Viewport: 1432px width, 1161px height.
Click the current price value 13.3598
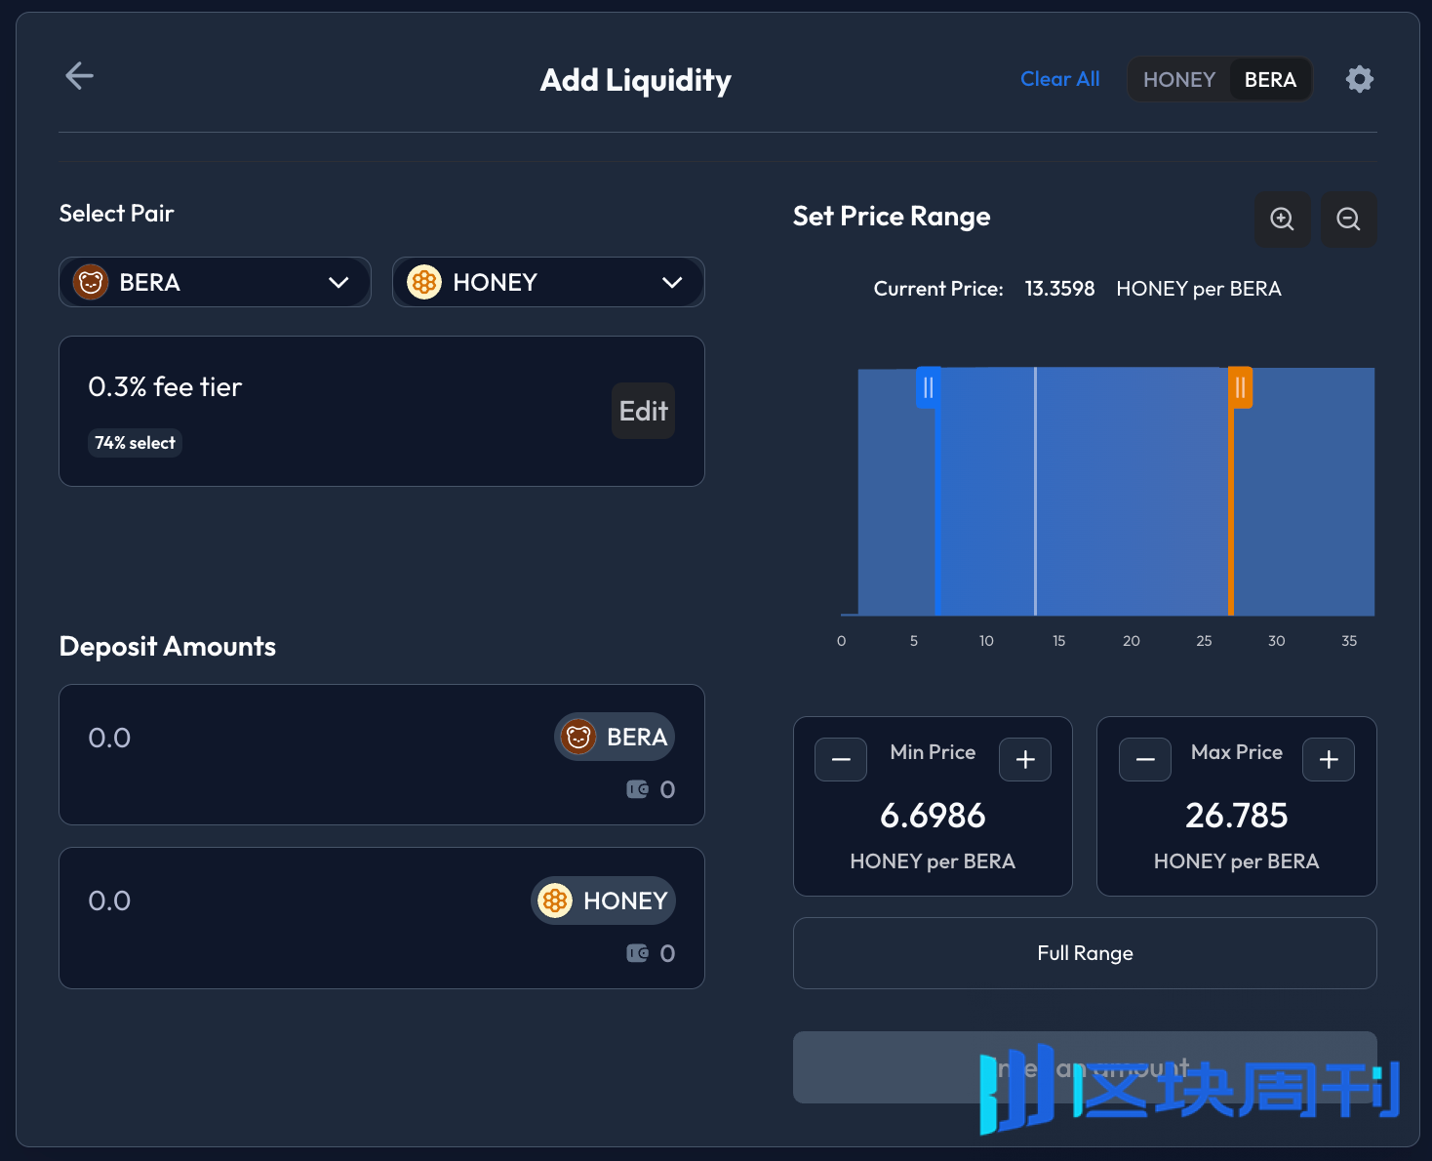point(1059,289)
